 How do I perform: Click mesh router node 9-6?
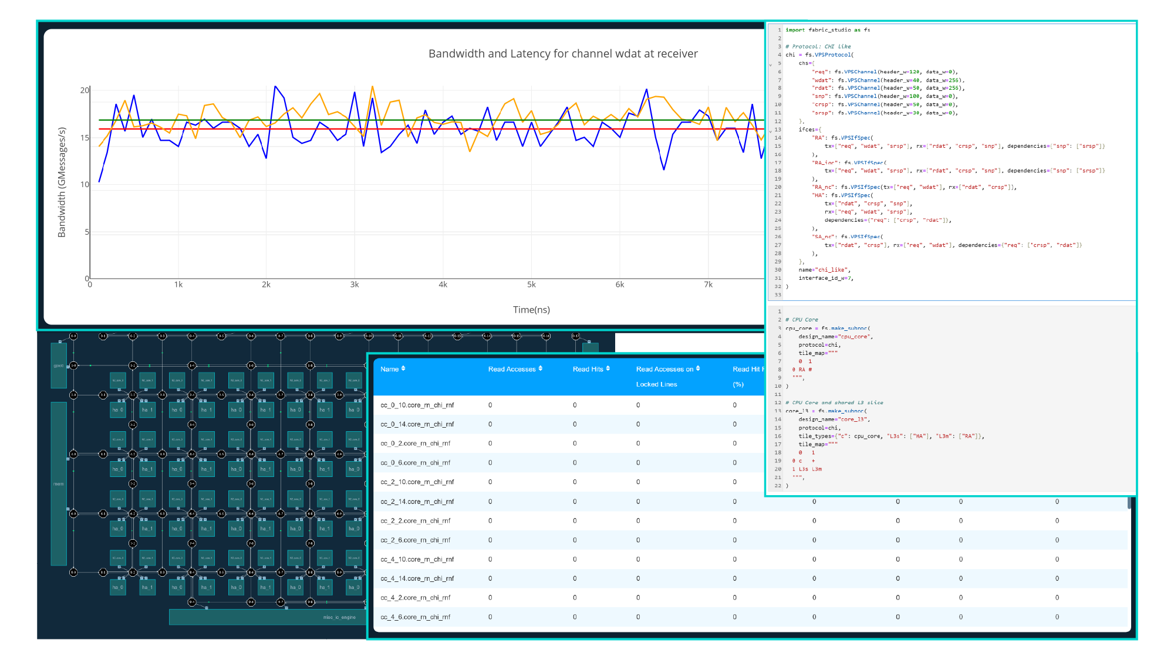[x=251, y=602]
